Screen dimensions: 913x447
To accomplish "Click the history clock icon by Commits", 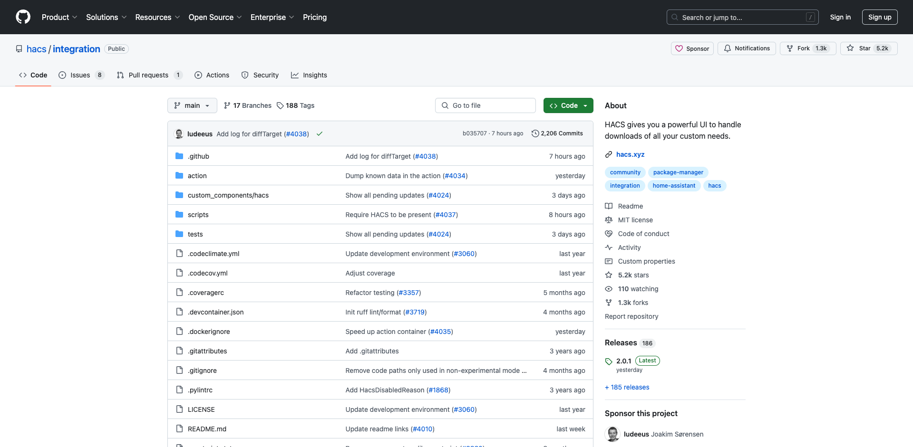I will tap(535, 133).
